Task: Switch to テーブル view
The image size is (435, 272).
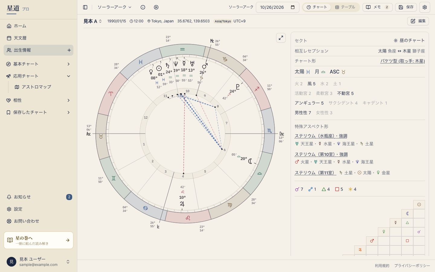Action: tap(345, 7)
